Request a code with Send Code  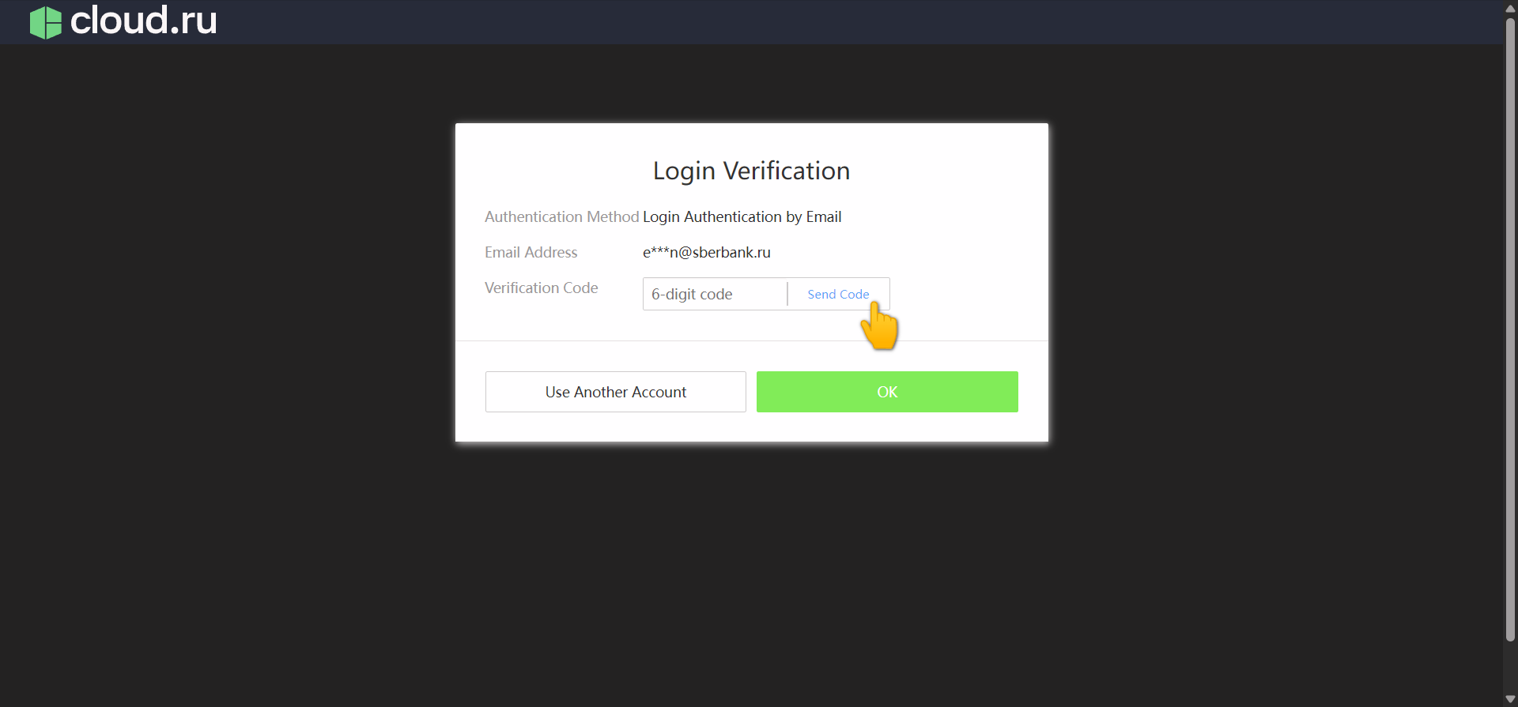[838, 294]
